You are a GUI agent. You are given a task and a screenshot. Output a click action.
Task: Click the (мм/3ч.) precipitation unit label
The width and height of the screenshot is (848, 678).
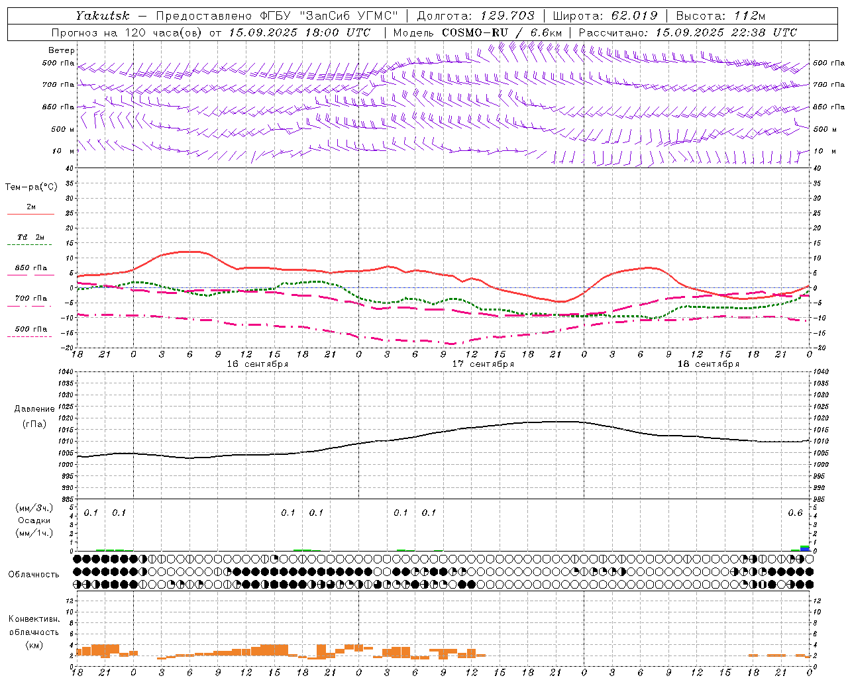34,508
